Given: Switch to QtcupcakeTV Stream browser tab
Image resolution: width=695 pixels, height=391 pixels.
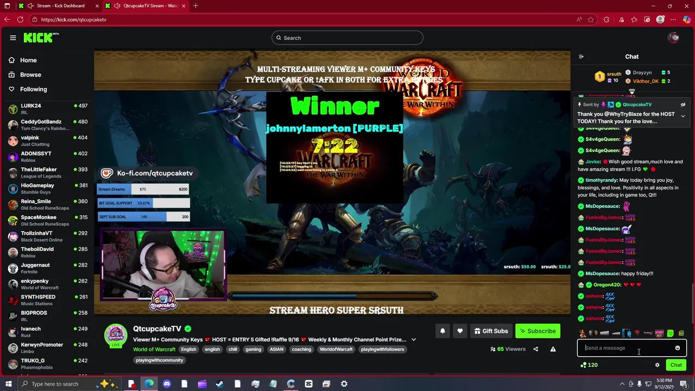Looking at the screenshot, I should pyautogui.click(x=145, y=5).
